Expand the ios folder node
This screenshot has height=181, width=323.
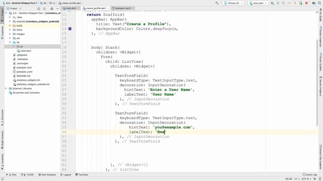tap(10, 38)
